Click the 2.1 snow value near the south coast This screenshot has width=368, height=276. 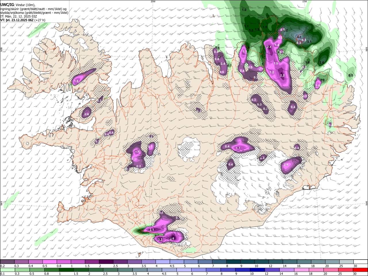pyautogui.click(x=152, y=230)
